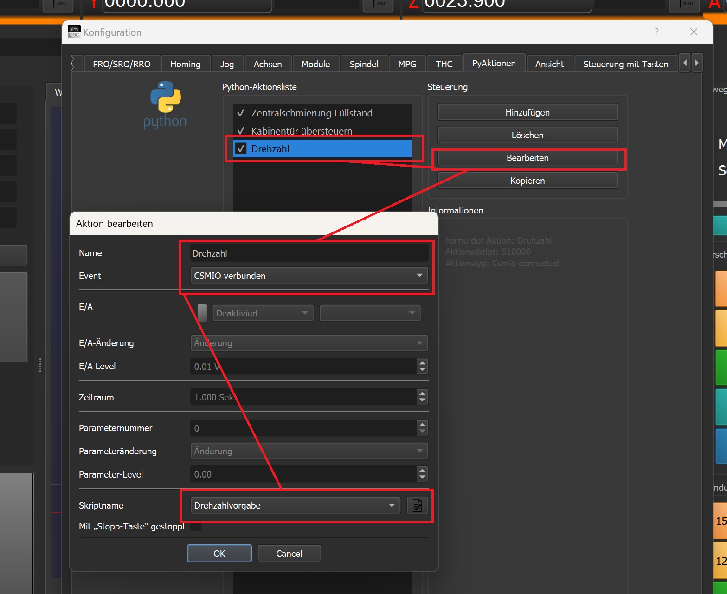This screenshot has width=727, height=594.
Task: Click the Parameter-Level input field
Action: click(304, 474)
